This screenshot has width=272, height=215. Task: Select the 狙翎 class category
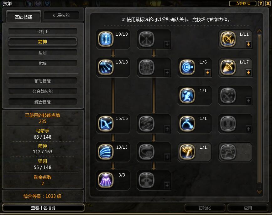tap(43, 53)
